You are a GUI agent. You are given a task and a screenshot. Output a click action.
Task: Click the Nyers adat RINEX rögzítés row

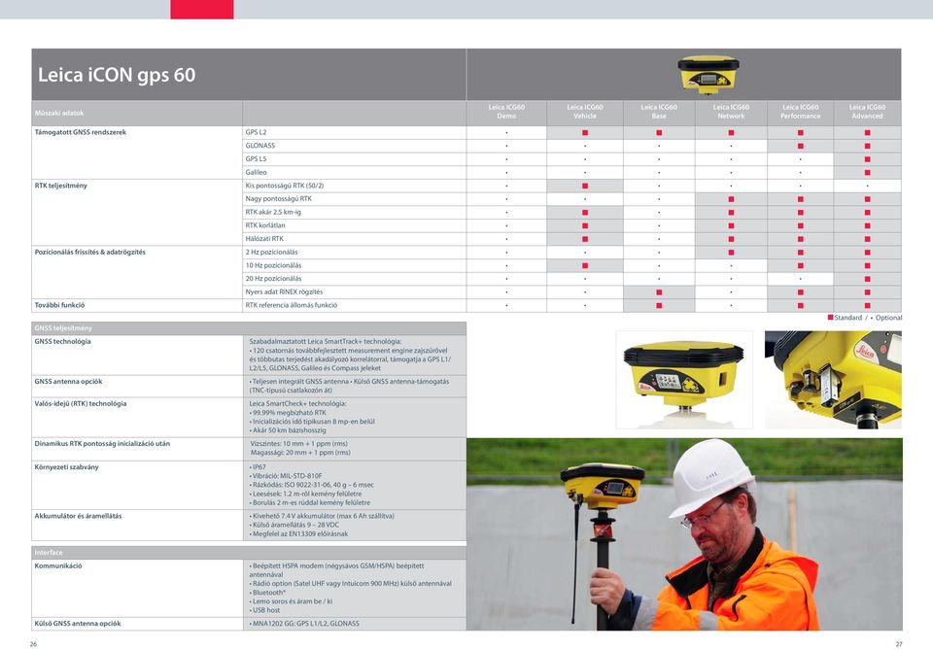[284, 292]
